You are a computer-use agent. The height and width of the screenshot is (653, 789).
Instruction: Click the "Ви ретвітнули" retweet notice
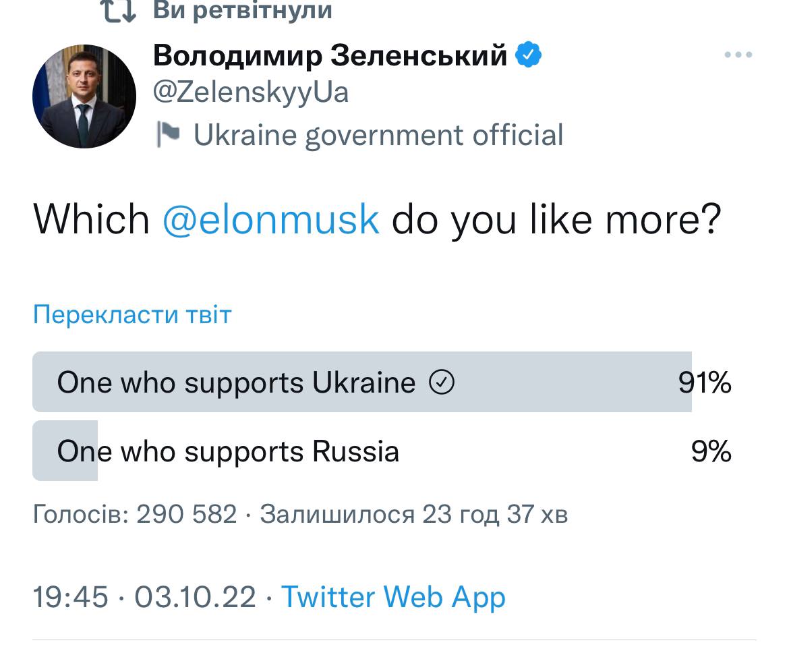[x=243, y=10]
